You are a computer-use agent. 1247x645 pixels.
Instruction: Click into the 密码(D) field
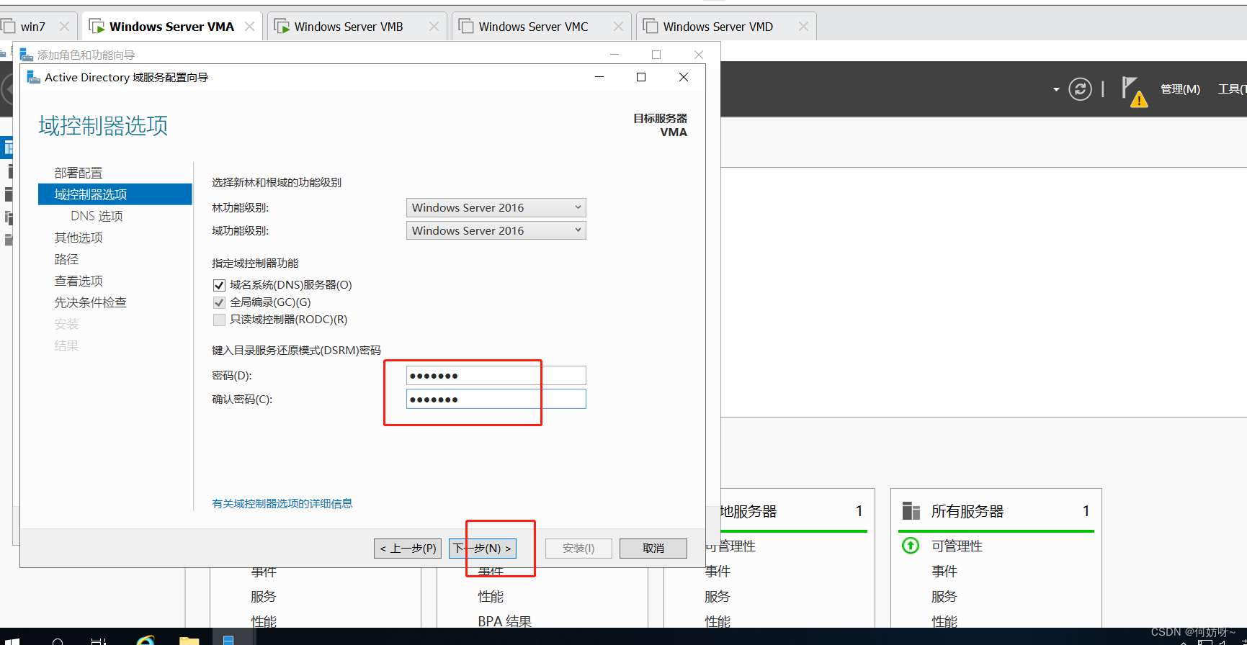coord(496,376)
